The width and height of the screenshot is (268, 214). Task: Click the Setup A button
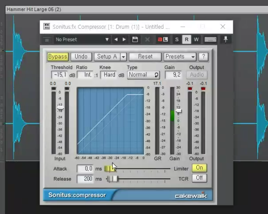point(107,56)
